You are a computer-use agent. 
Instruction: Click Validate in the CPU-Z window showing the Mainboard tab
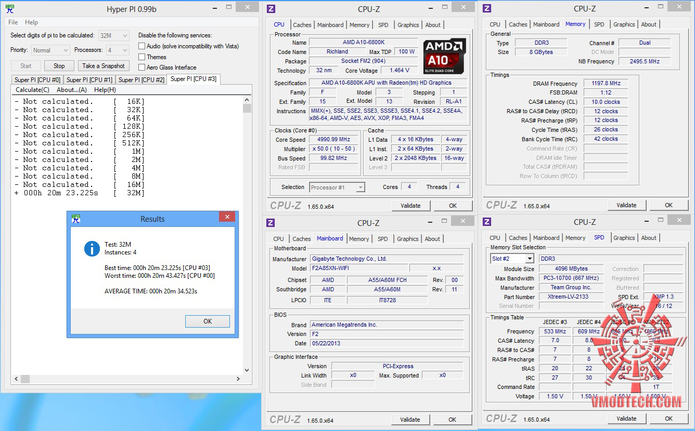tap(410, 420)
